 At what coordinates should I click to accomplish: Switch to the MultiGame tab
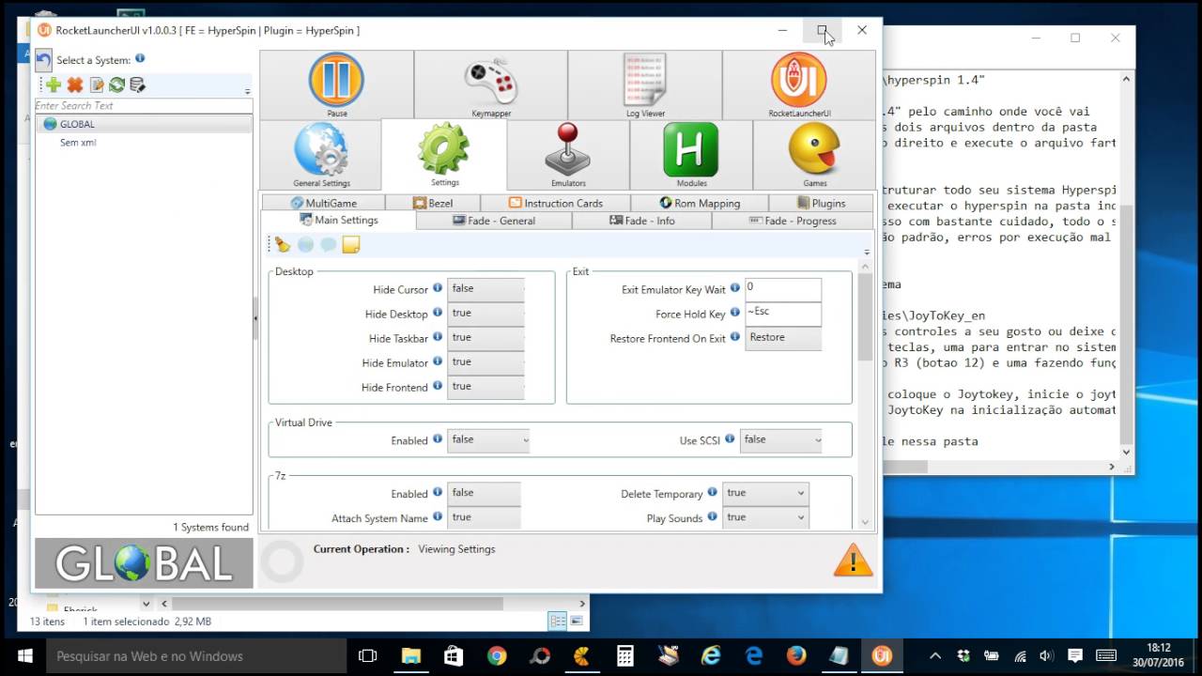click(324, 203)
